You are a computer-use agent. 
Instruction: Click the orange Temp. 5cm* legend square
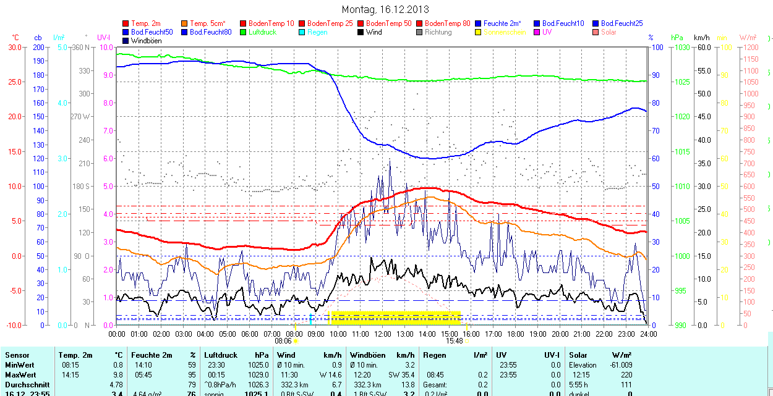click(x=185, y=23)
